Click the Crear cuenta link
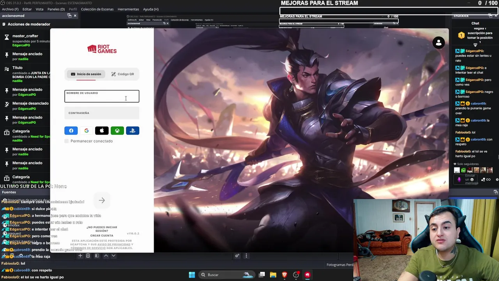Screen dimensions: 499x281 click(102, 236)
